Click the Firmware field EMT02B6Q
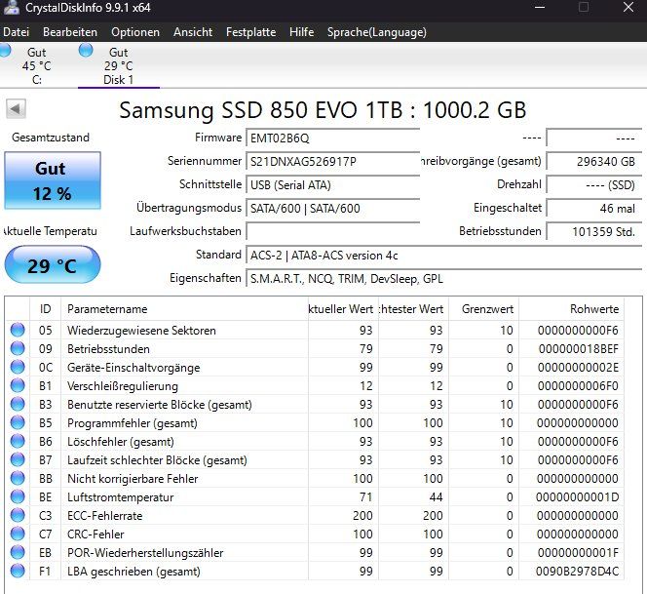 pos(333,138)
